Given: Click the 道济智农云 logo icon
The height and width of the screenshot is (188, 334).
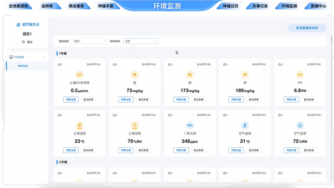Looking at the screenshot, I should (18, 25).
